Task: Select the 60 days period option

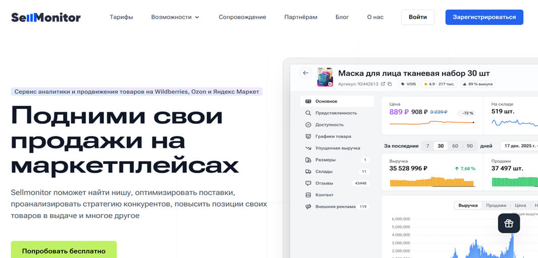Action: coord(455,146)
